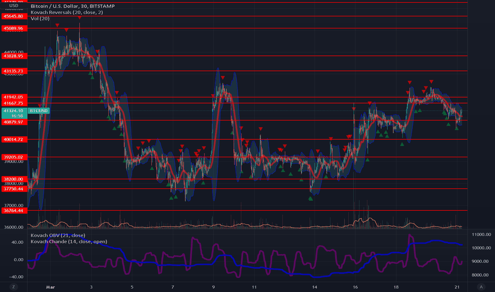Click the 37000.00 axis value
This screenshot has height=292, width=495.
click(x=13, y=205)
